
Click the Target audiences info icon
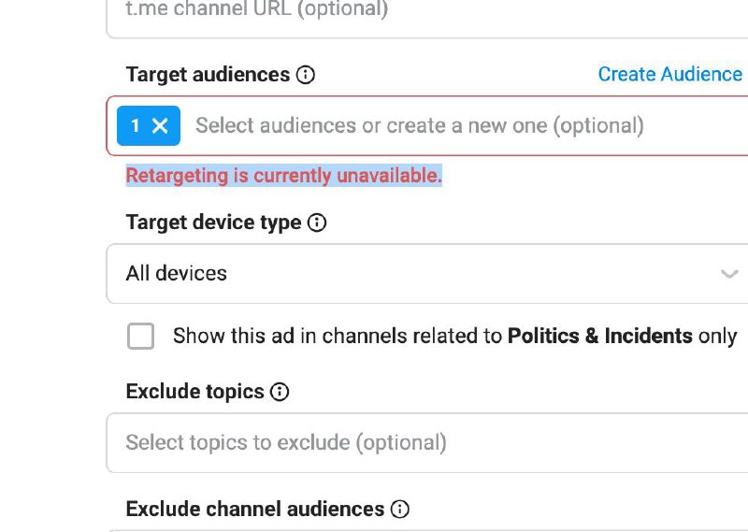point(306,75)
